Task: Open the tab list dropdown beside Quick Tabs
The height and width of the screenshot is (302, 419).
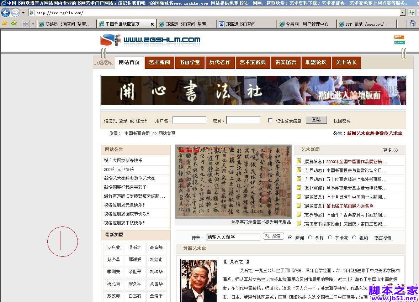Action: [33, 24]
